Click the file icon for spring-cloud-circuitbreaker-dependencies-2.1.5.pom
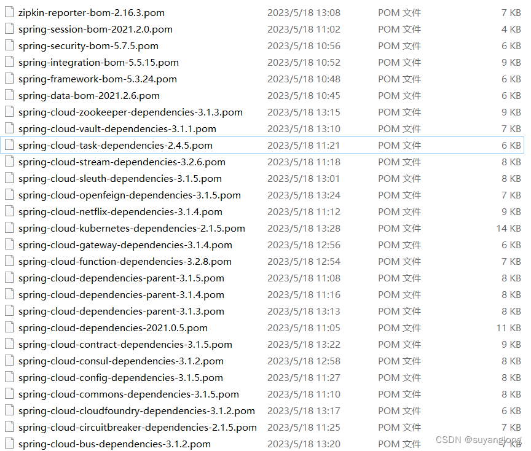 pos(9,427)
